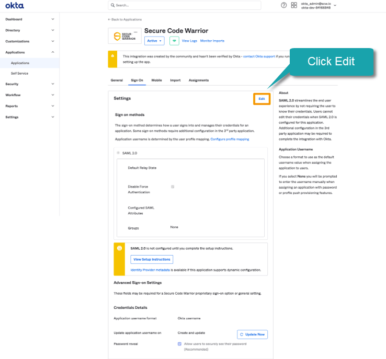Open Identity Provider metadata link
This screenshot has width=386, height=359.
tap(150, 270)
